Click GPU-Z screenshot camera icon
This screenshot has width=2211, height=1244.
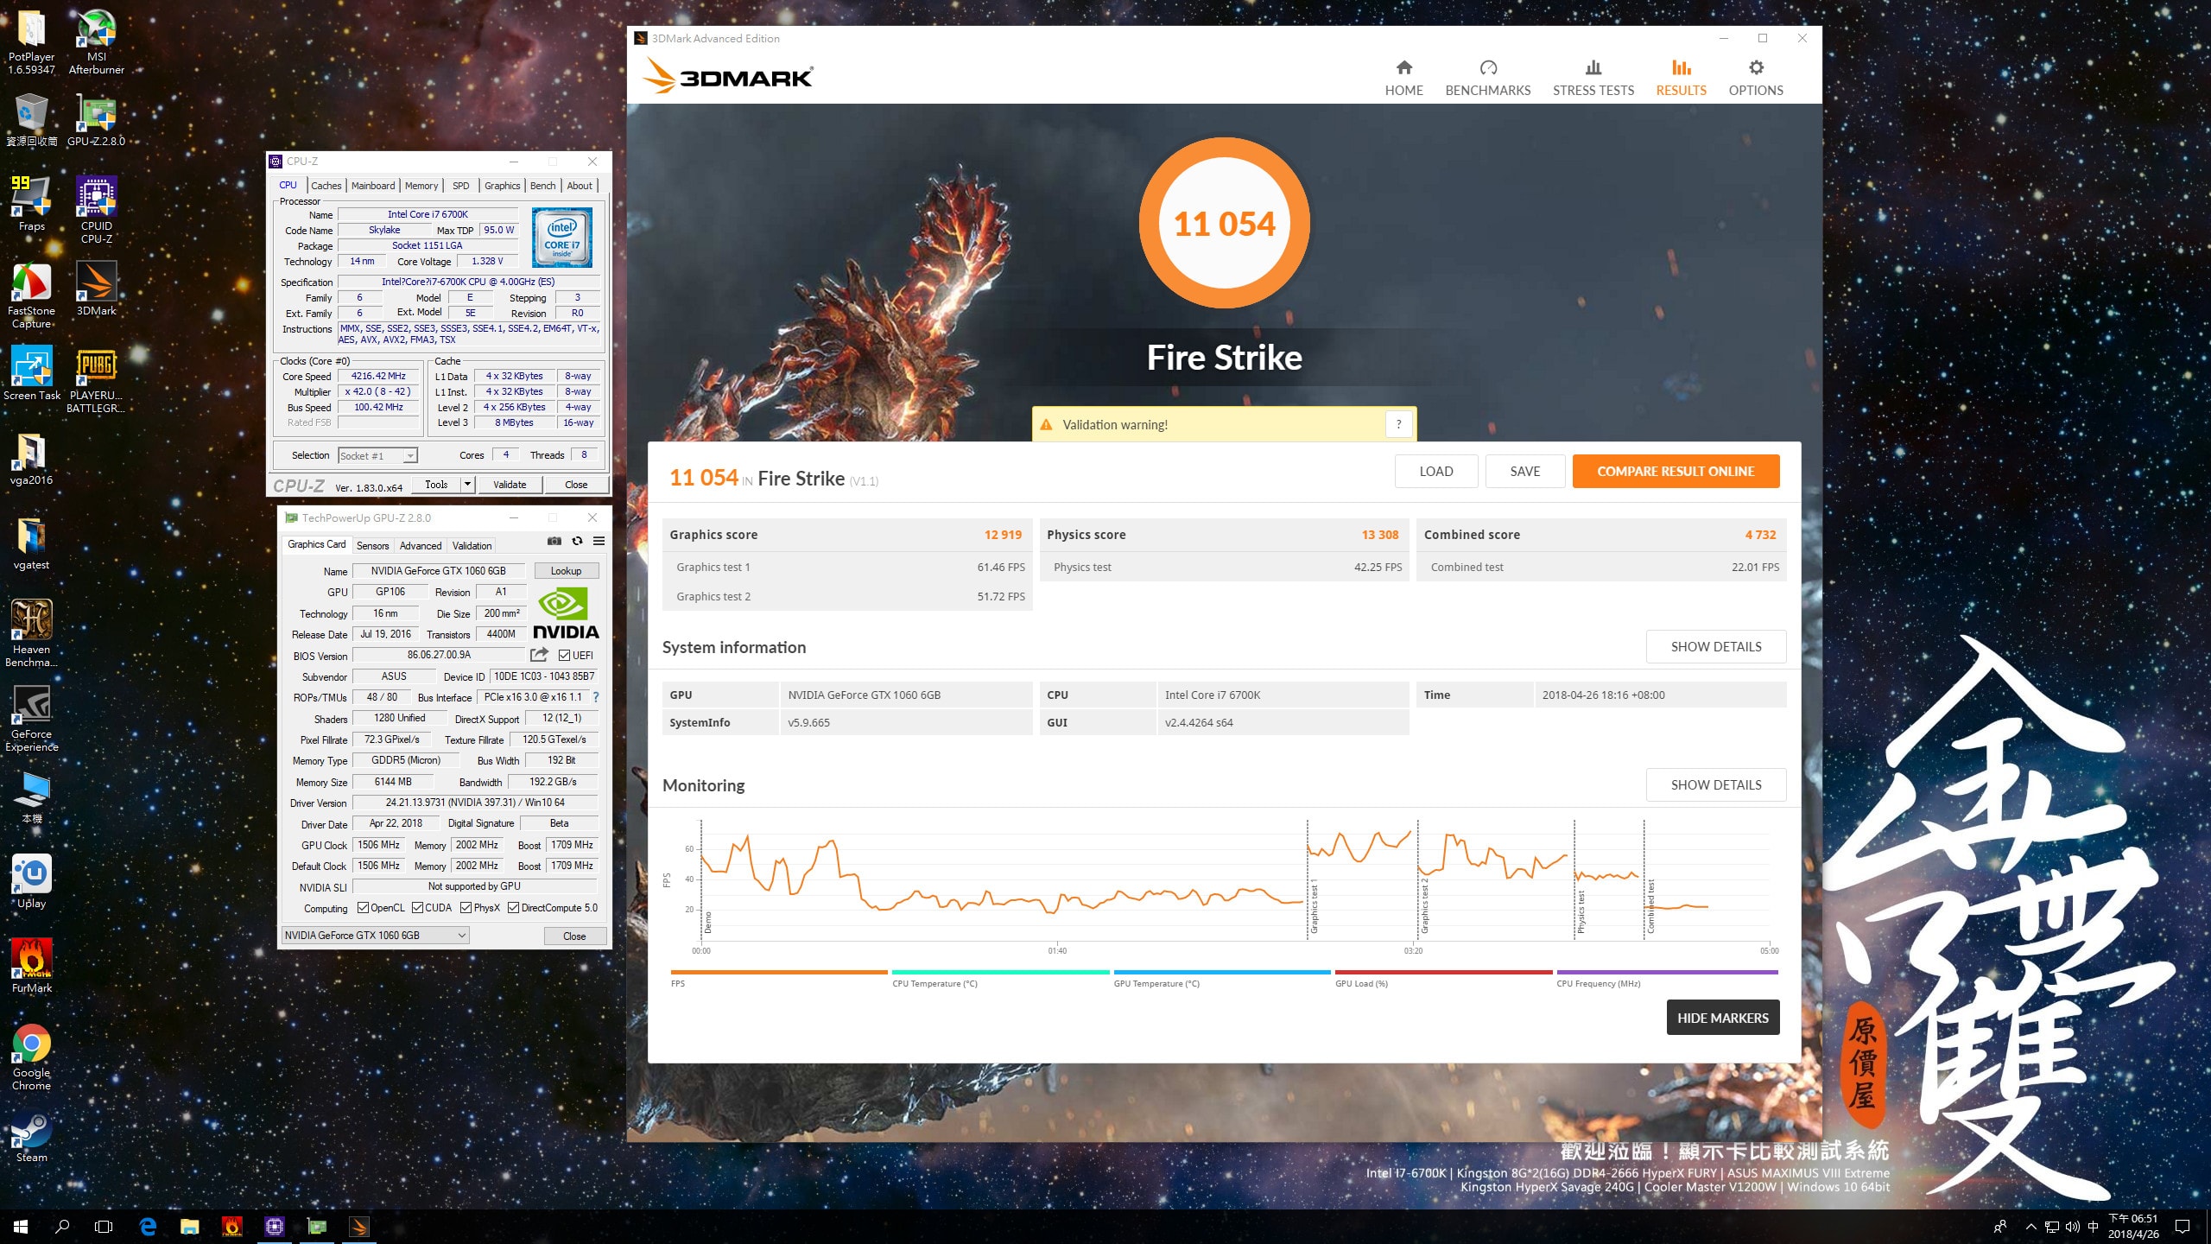click(554, 542)
